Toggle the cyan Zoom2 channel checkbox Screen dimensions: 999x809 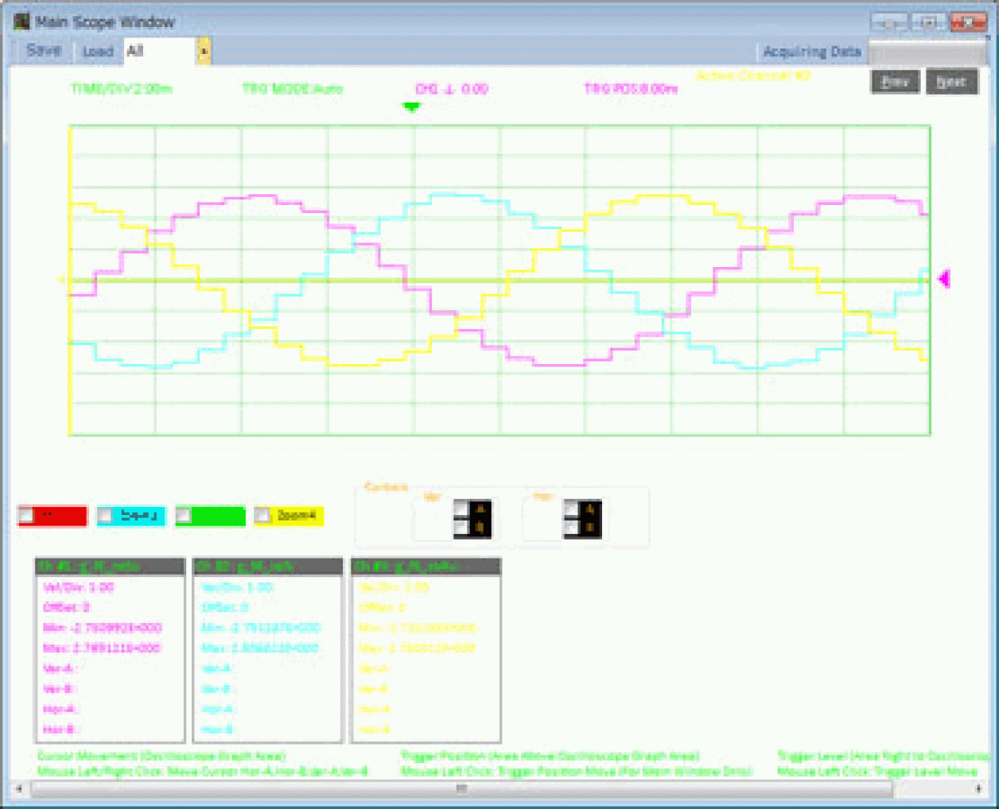103,515
